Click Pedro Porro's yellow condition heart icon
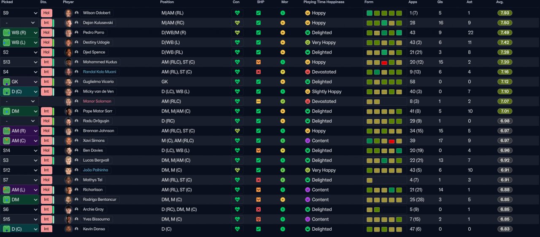The width and height of the screenshot is (540, 237). click(x=237, y=32)
